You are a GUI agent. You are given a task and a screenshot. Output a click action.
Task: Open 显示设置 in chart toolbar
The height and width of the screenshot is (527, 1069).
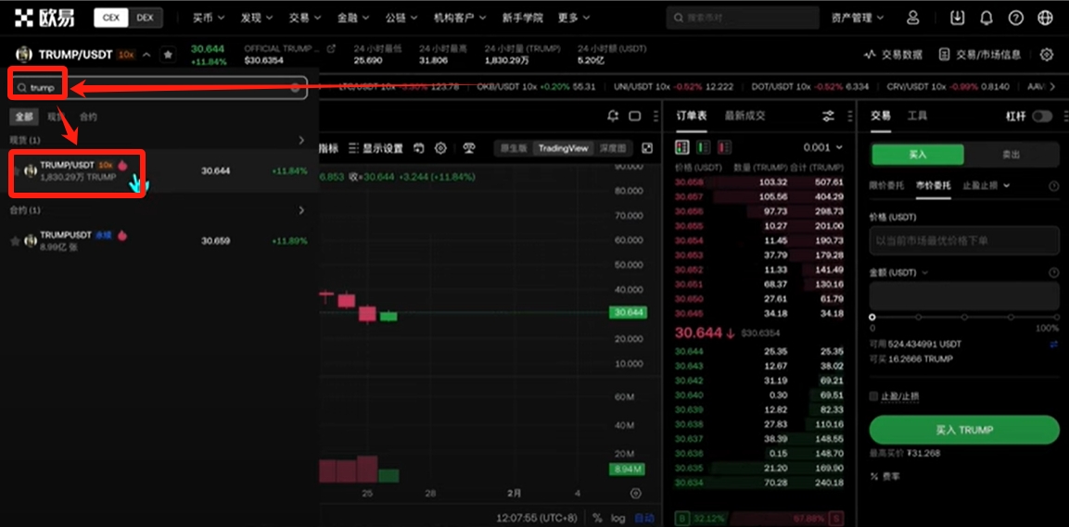coord(375,148)
